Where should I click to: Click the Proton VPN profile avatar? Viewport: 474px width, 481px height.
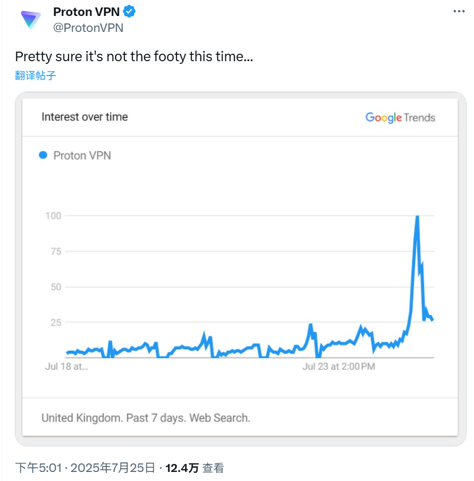31,20
